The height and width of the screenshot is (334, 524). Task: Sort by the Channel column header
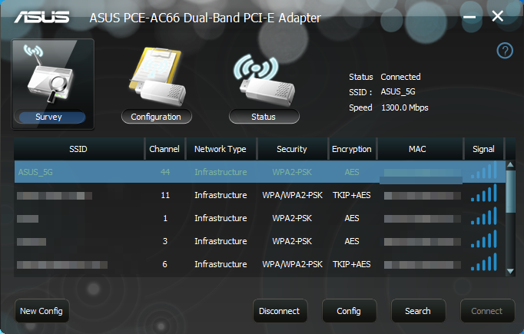tap(164, 149)
